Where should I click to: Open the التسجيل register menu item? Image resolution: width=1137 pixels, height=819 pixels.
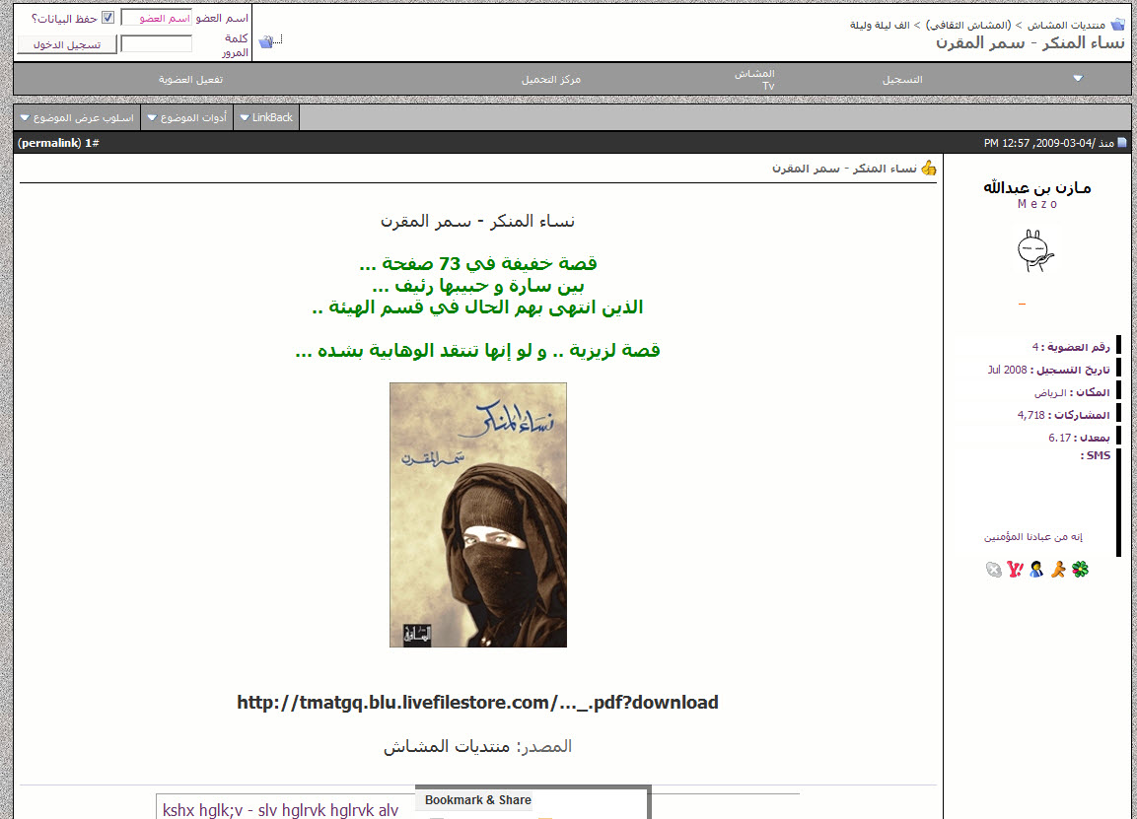902,80
